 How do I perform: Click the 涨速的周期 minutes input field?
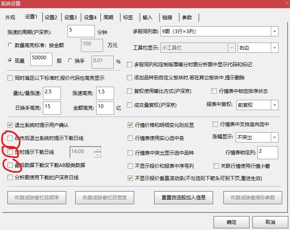(x=81, y=31)
